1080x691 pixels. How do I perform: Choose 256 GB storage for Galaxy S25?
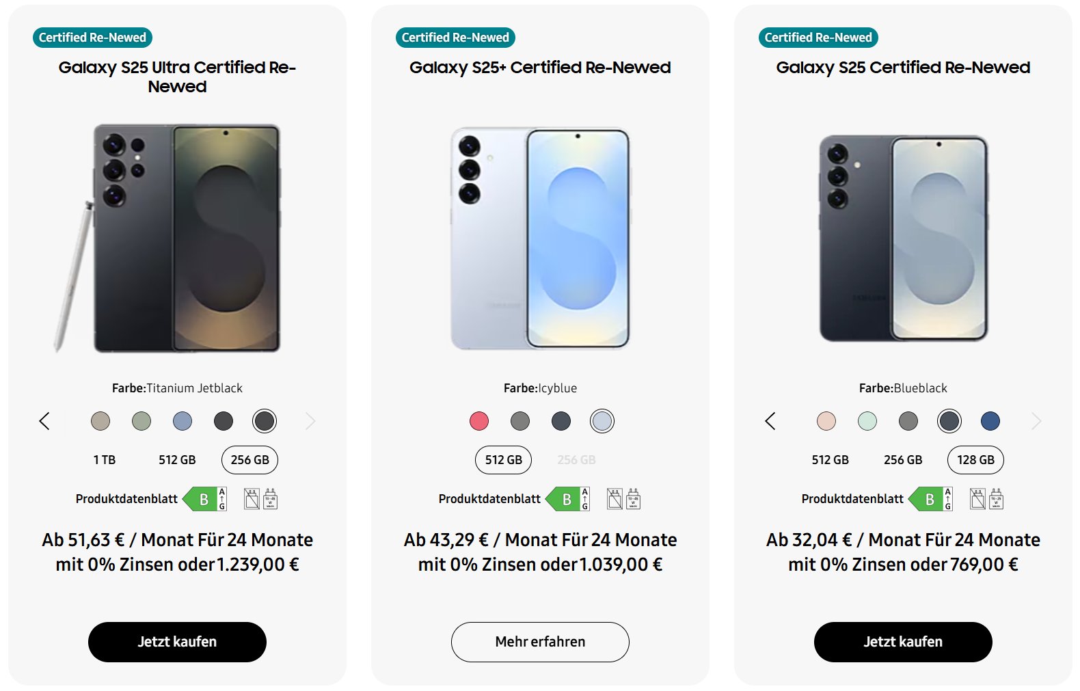[903, 460]
